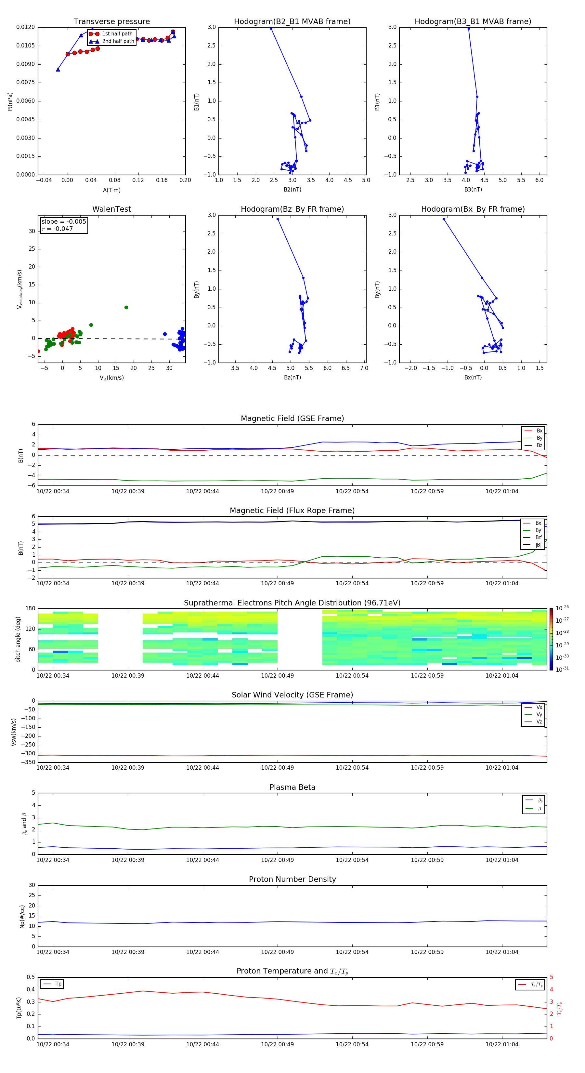Screen dimensions: 585x1073
Task: Click the topmost data point in the Bx_By hodogram
Action: 444,219
